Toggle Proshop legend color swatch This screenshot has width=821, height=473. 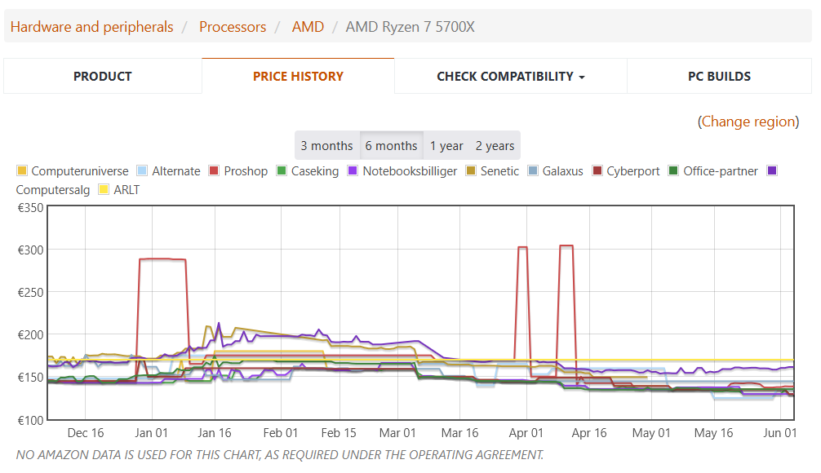pyautogui.click(x=214, y=170)
